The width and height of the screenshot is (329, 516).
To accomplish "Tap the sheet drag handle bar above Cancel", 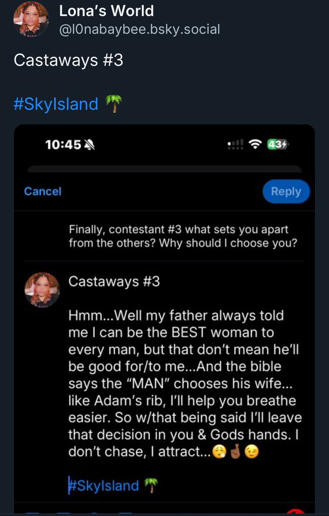I will (x=164, y=169).
